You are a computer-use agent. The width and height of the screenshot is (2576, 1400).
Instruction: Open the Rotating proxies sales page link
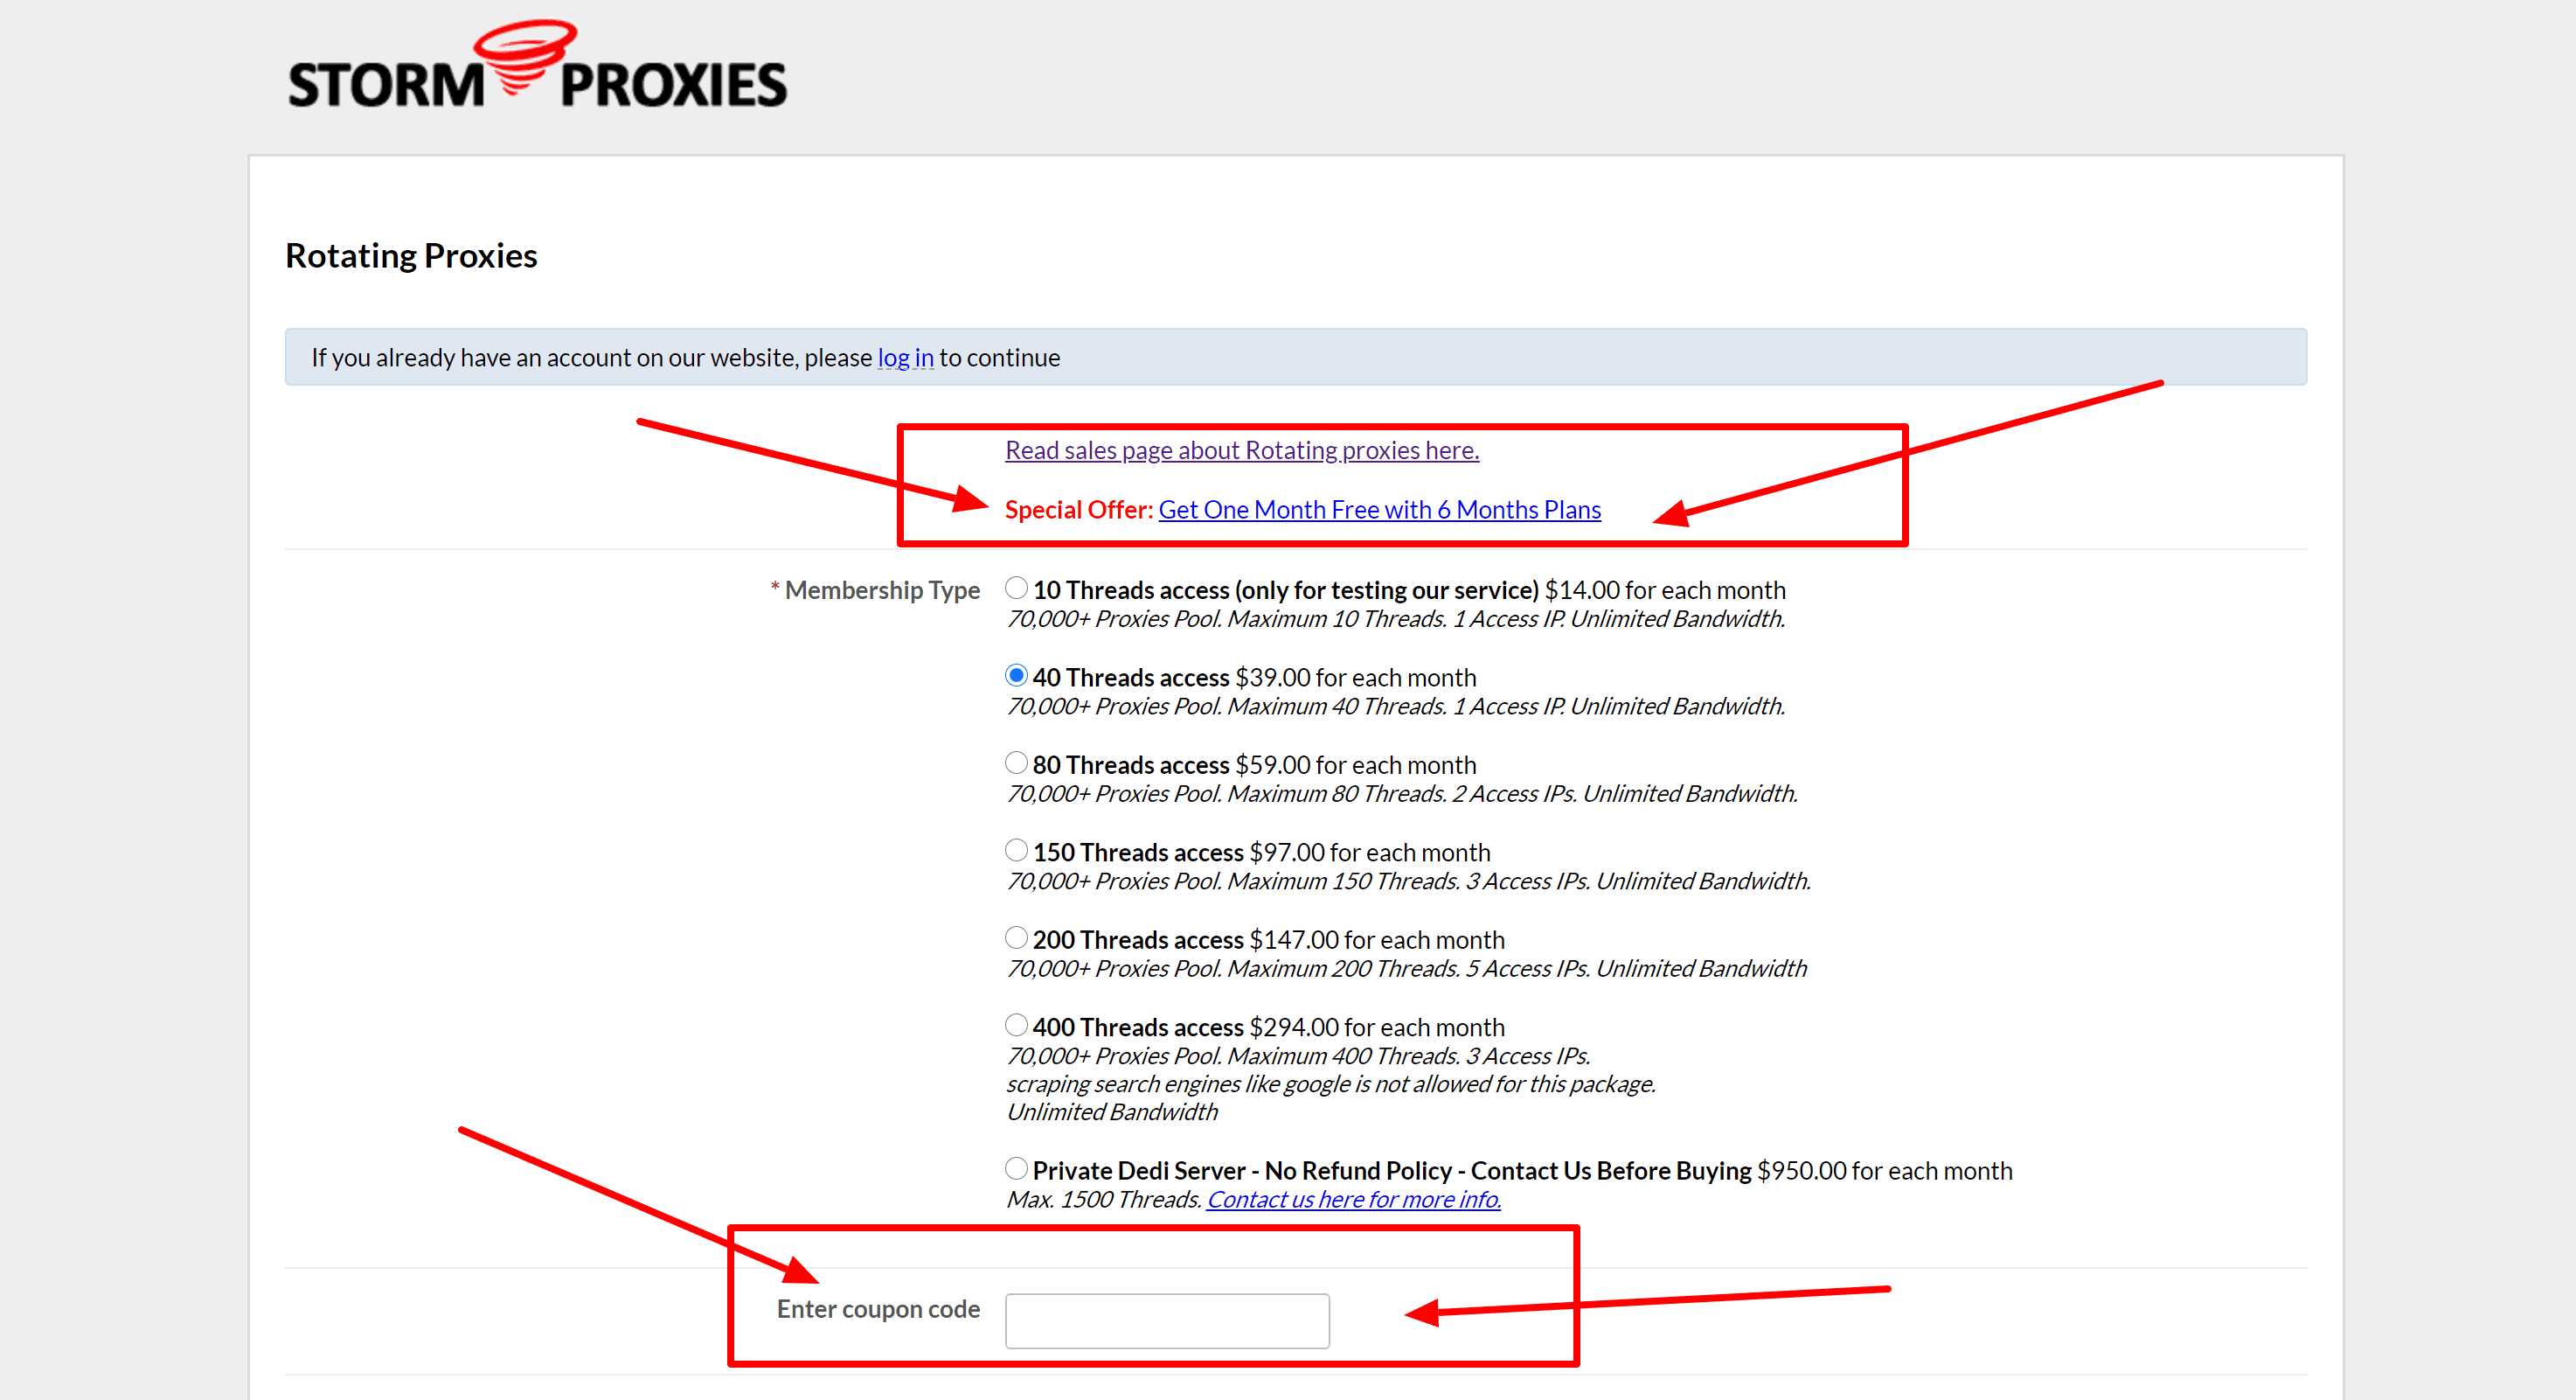[x=1239, y=449]
